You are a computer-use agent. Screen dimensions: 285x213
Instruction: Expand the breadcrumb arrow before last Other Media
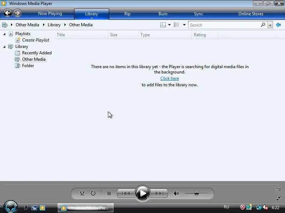[65, 24]
